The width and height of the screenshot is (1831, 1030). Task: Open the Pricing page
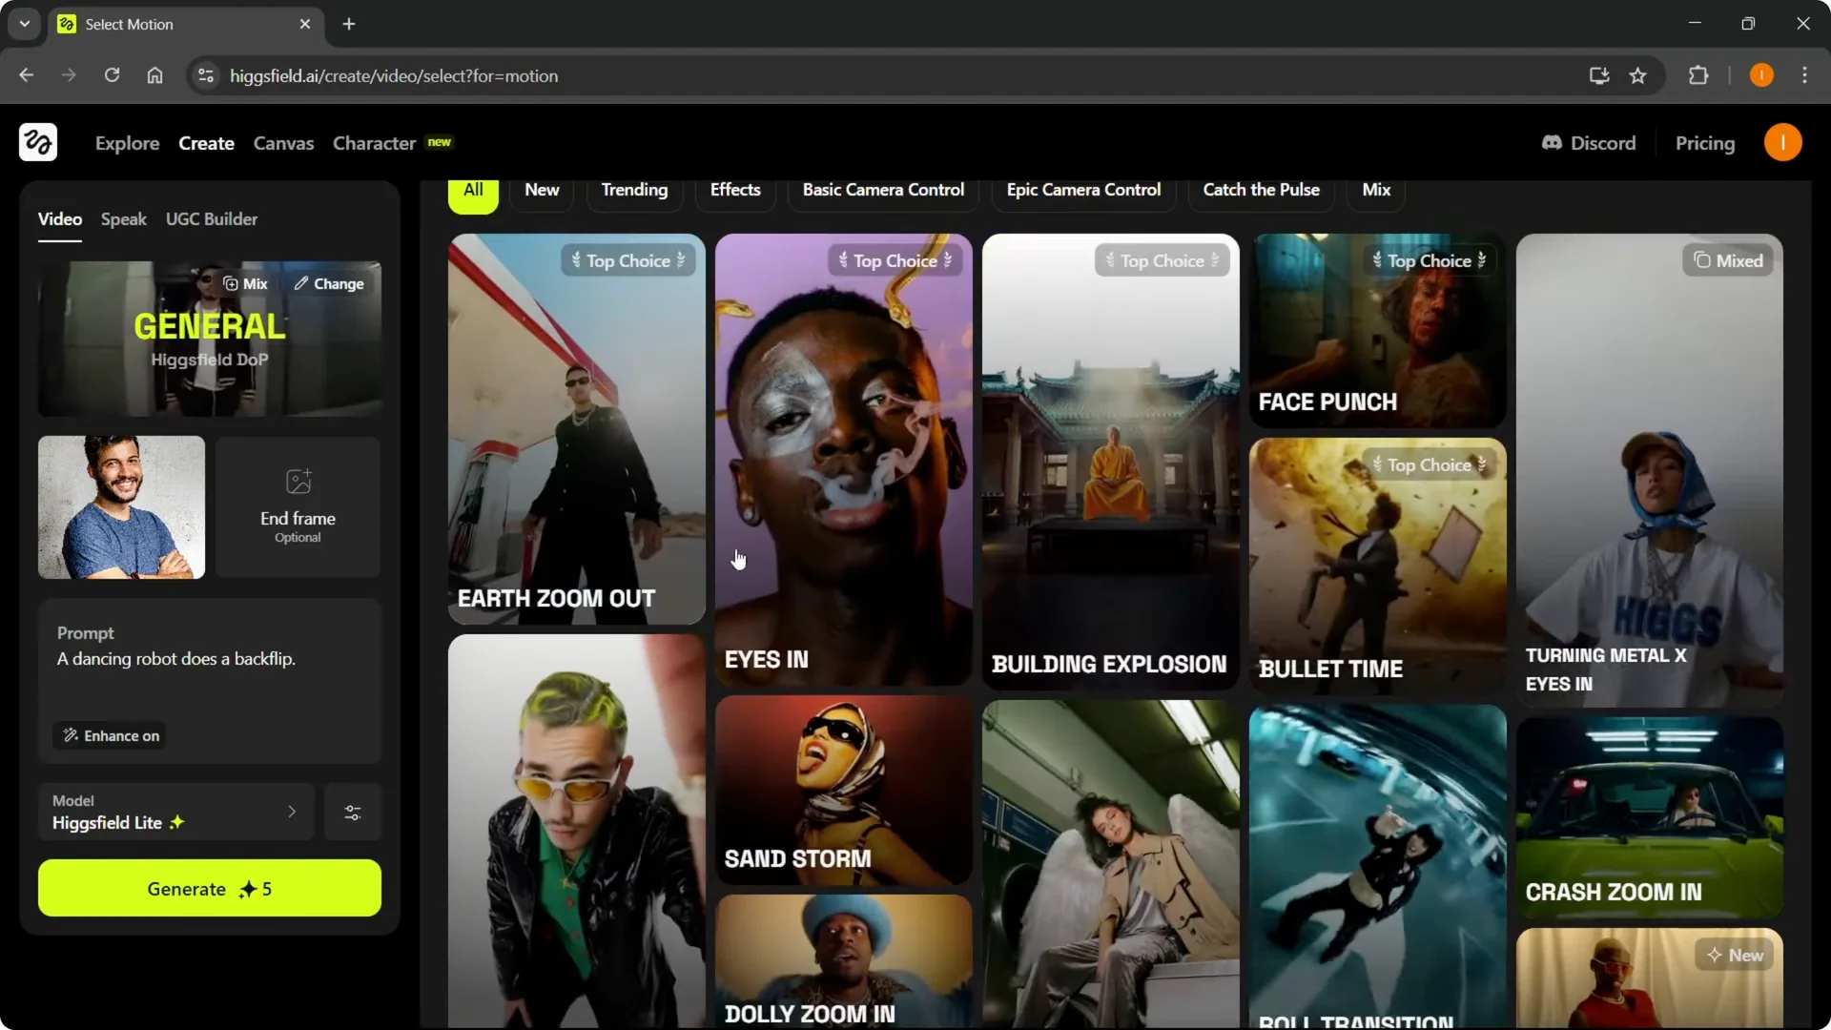(1705, 142)
